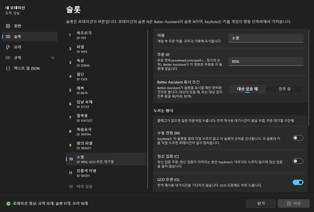The image size is (314, 212).
Task: Click the green check status icon
Action: coord(8,204)
